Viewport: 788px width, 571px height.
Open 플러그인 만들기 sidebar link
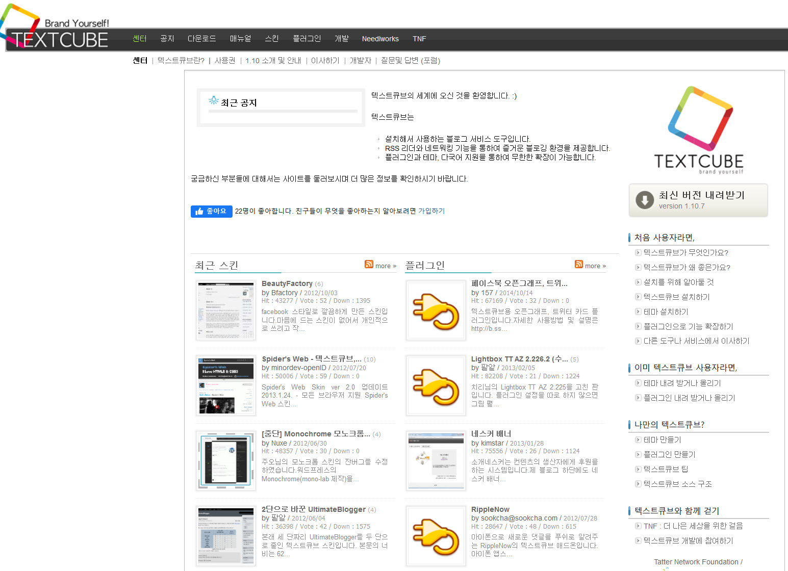coord(669,454)
